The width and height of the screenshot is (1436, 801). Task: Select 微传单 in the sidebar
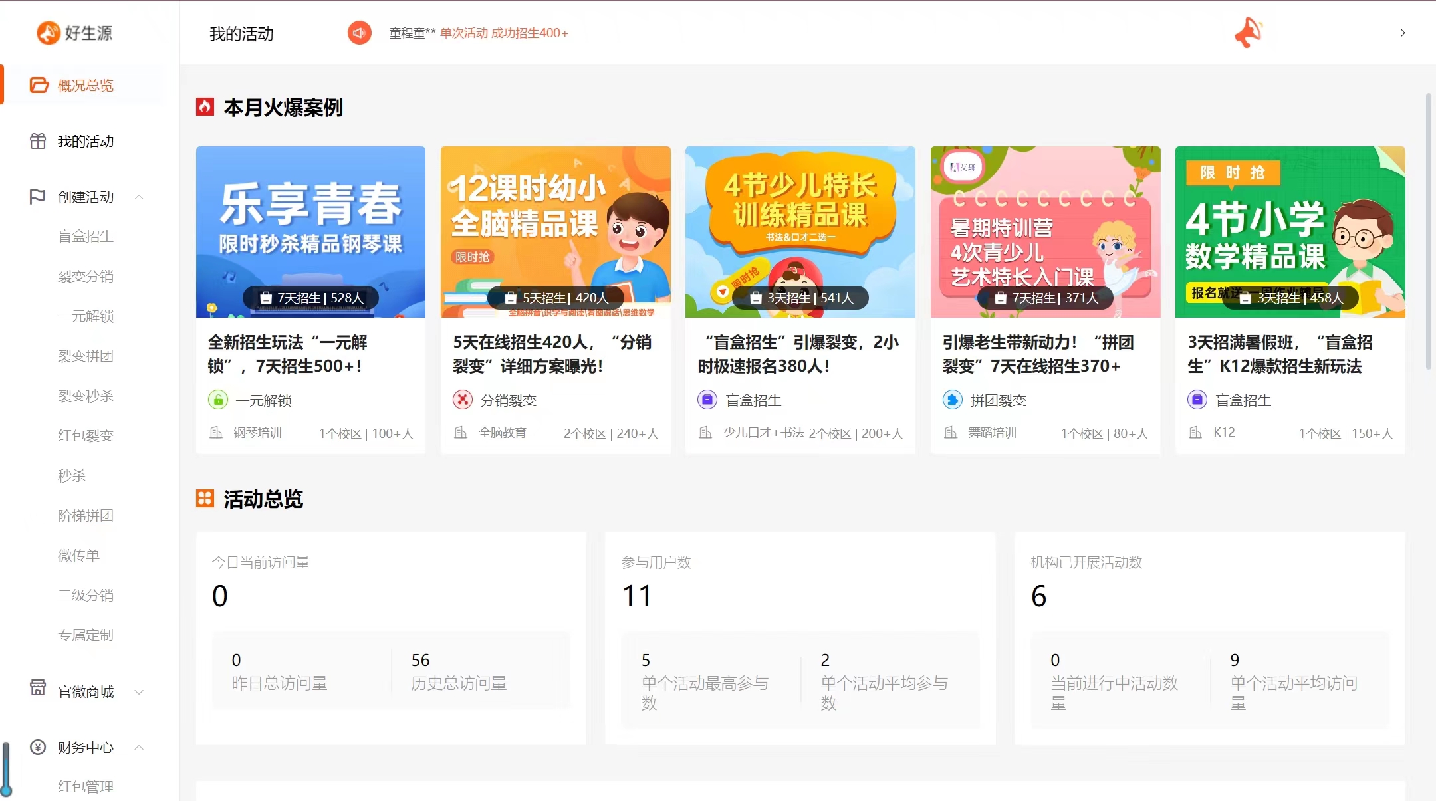click(78, 555)
